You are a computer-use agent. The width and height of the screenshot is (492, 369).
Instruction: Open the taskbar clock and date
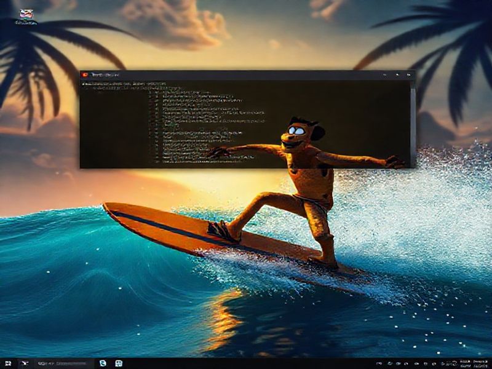(474, 363)
